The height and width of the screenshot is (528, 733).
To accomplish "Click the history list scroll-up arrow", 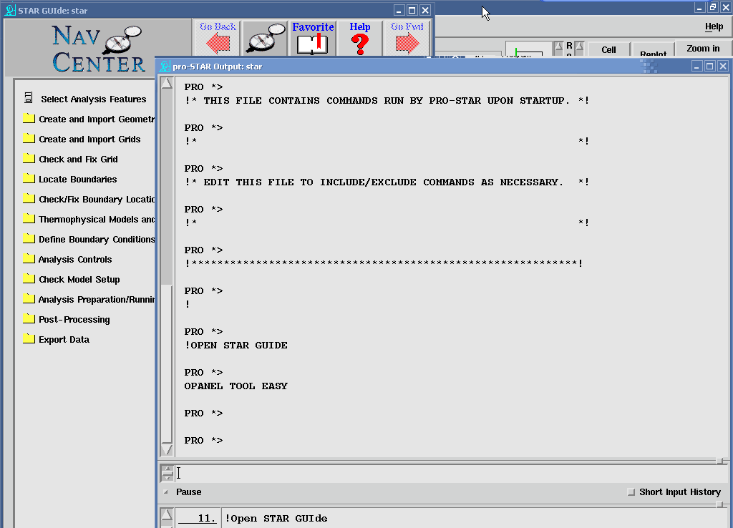I will [167, 515].
